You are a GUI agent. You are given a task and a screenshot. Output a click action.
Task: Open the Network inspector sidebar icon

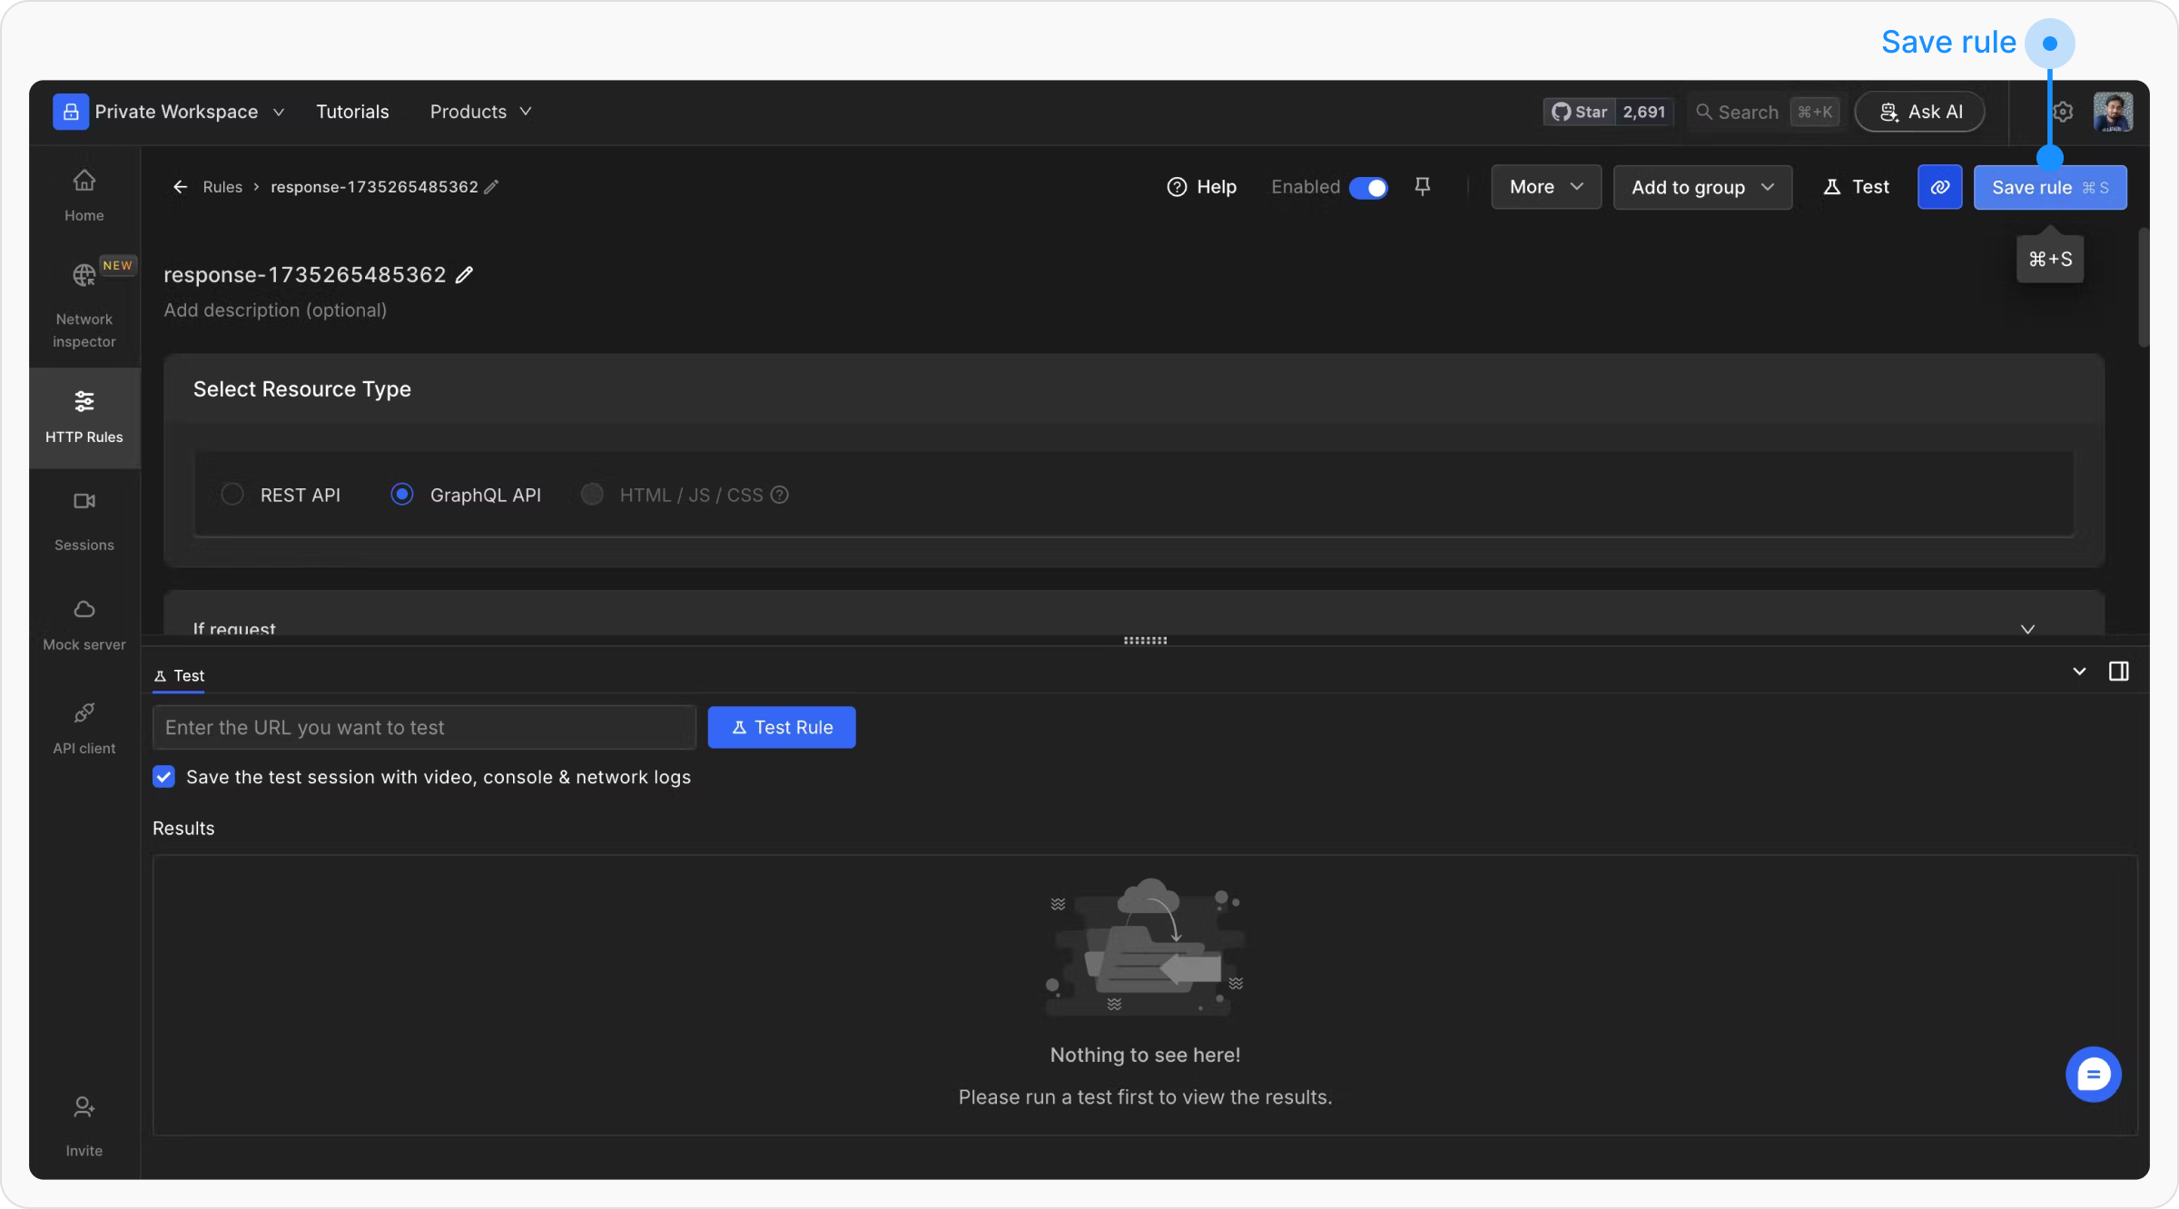84,275
